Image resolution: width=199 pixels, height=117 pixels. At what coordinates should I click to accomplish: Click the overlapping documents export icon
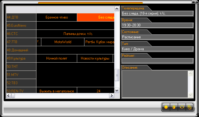(190, 107)
